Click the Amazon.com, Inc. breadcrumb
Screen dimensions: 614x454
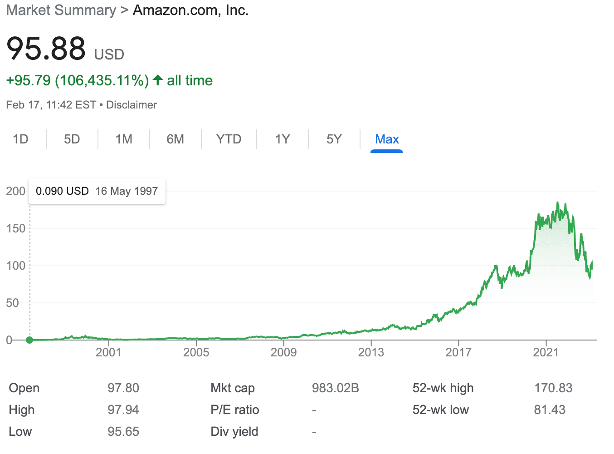[x=190, y=10]
